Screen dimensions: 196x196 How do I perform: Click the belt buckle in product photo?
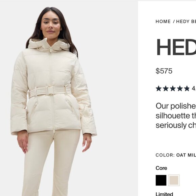50,91
